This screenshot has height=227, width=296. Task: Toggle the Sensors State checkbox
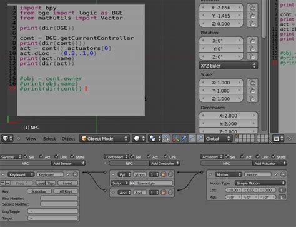click(72, 156)
